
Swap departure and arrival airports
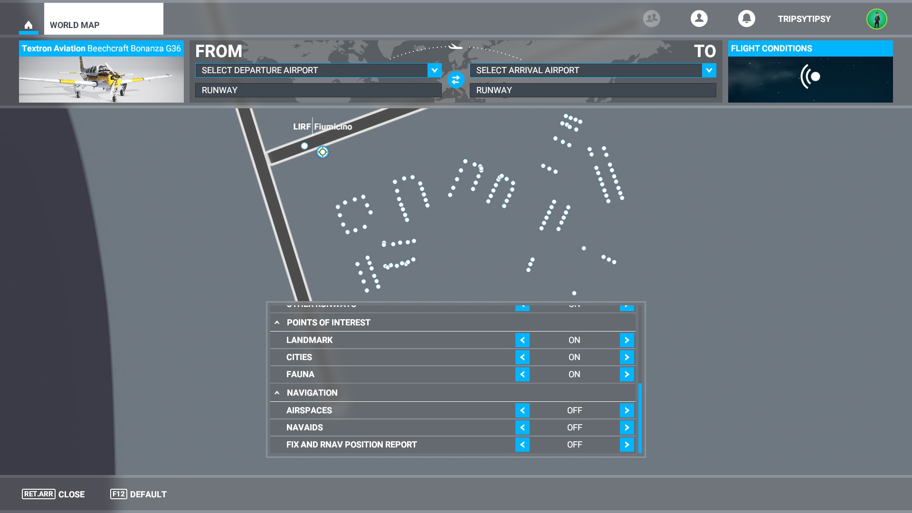[456, 80]
